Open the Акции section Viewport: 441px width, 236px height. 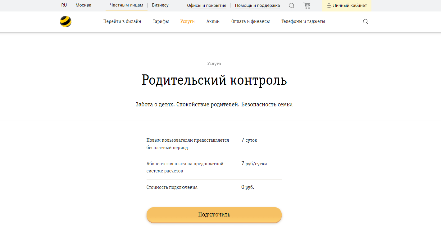[213, 21]
